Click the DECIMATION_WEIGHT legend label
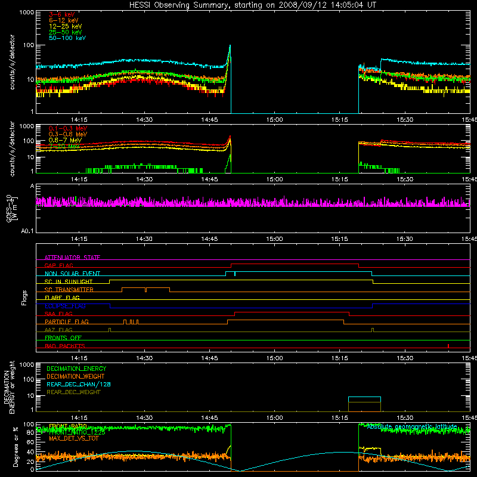 click(x=76, y=376)
